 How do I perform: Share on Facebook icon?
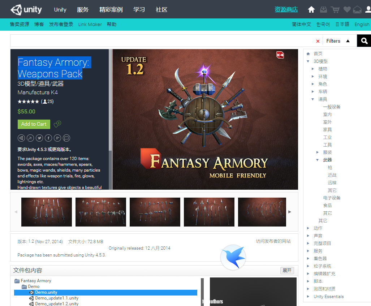coord(48,138)
